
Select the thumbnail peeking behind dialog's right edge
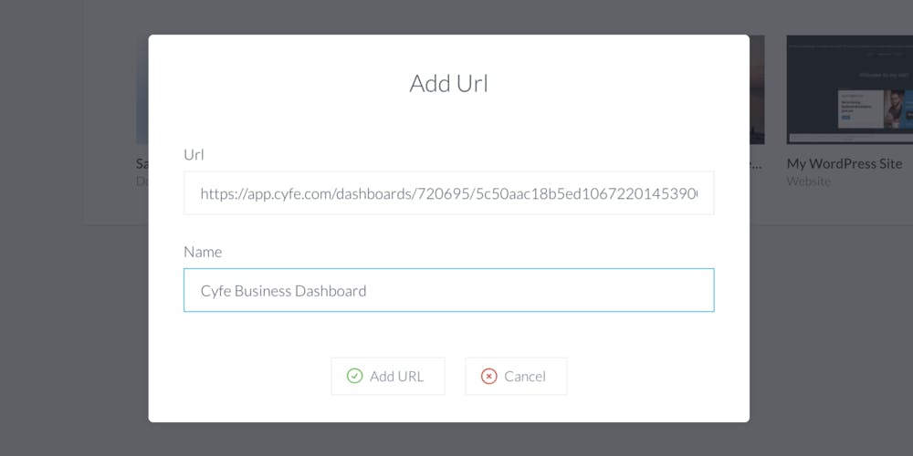click(x=757, y=89)
